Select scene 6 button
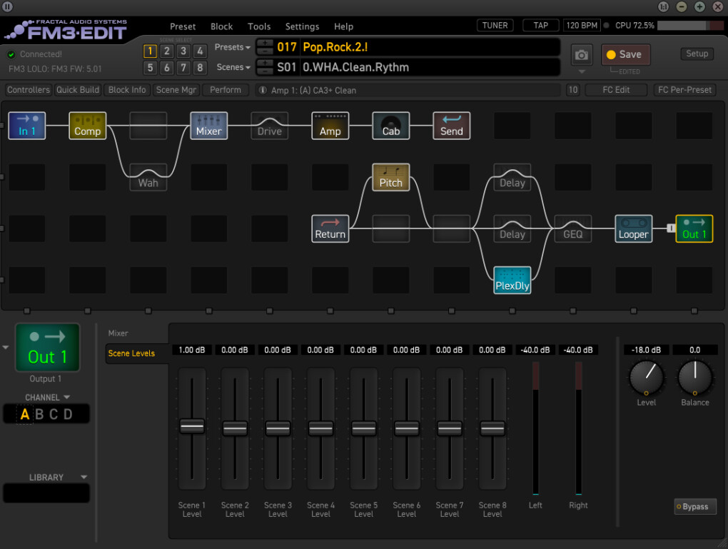Screen dimensions: 728x549 [x=167, y=68]
